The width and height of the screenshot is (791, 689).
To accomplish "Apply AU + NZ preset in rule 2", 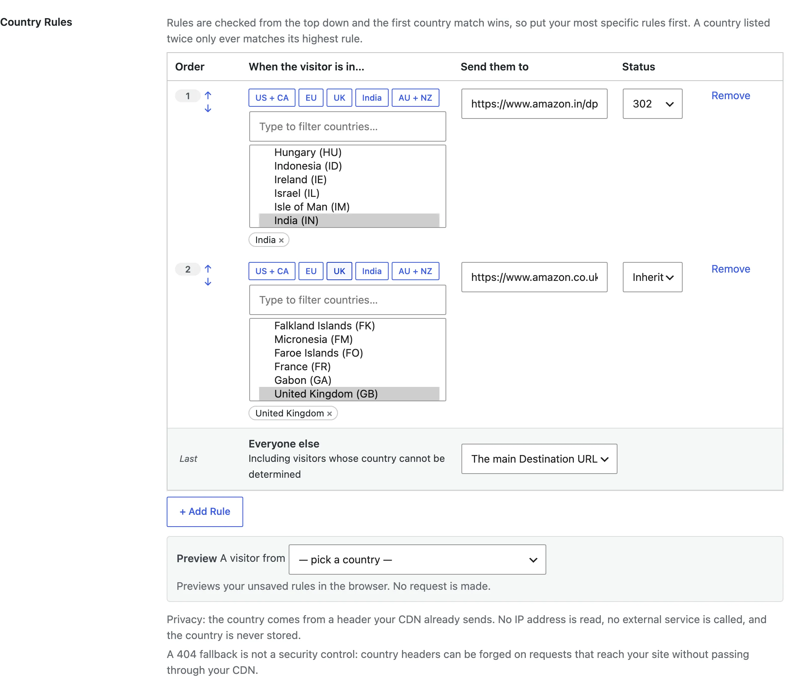I will click(x=415, y=271).
